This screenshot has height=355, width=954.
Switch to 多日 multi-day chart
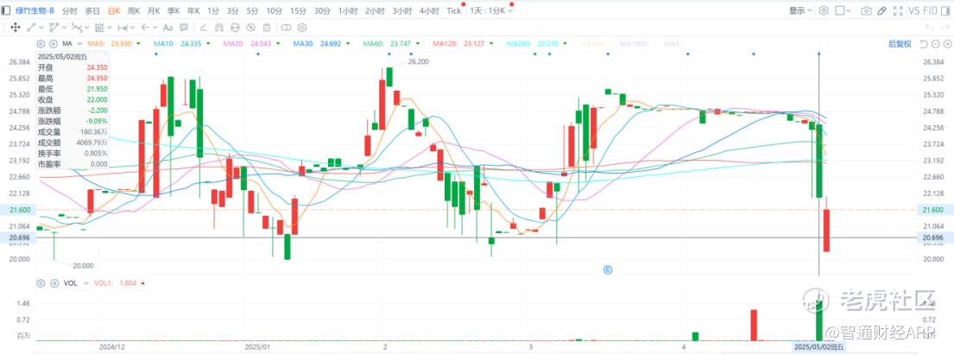click(x=92, y=11)
